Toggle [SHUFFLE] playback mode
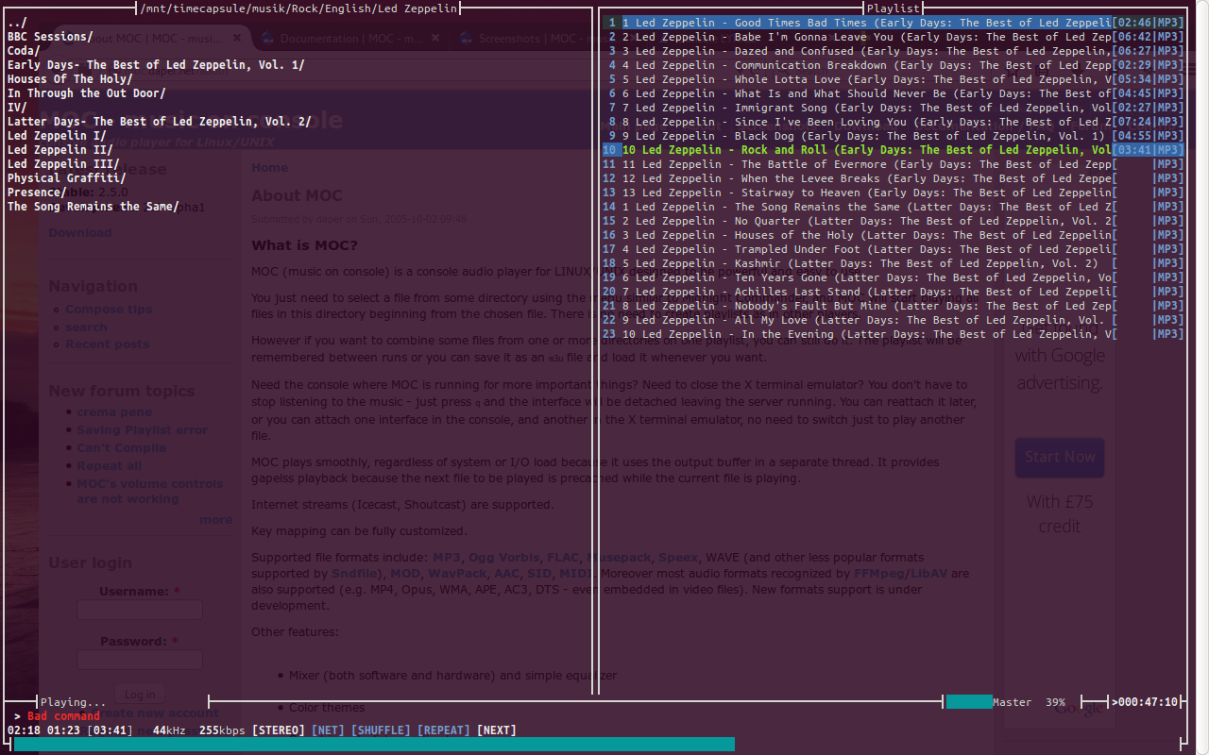 pos(381,730)
